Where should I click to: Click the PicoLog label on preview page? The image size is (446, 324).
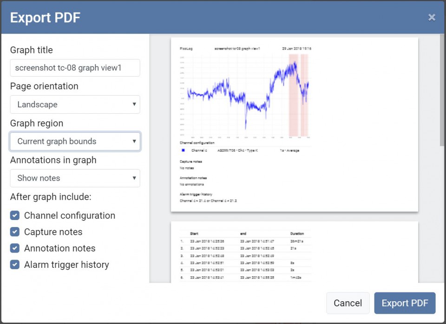point(186,48)
